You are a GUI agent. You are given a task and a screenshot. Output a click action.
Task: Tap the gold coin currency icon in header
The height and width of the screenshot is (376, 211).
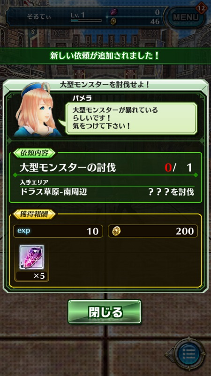tap(113, 22)
